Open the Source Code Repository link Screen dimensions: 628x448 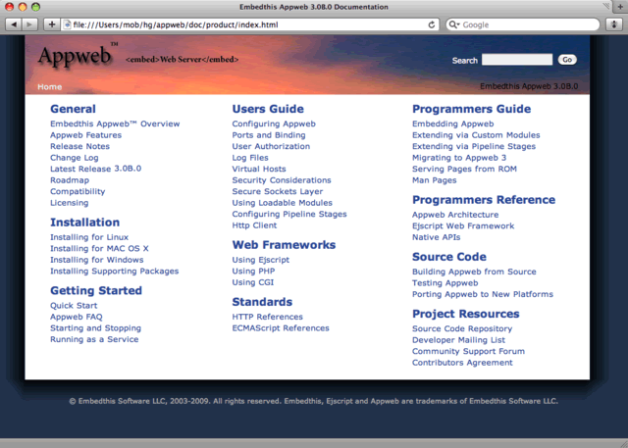tap(462, 329)
